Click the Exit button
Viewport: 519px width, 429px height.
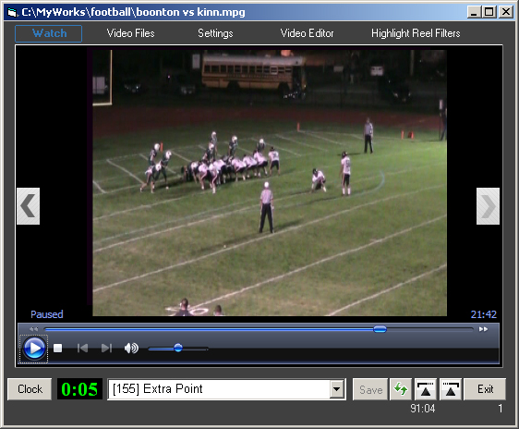pos(485,389)
